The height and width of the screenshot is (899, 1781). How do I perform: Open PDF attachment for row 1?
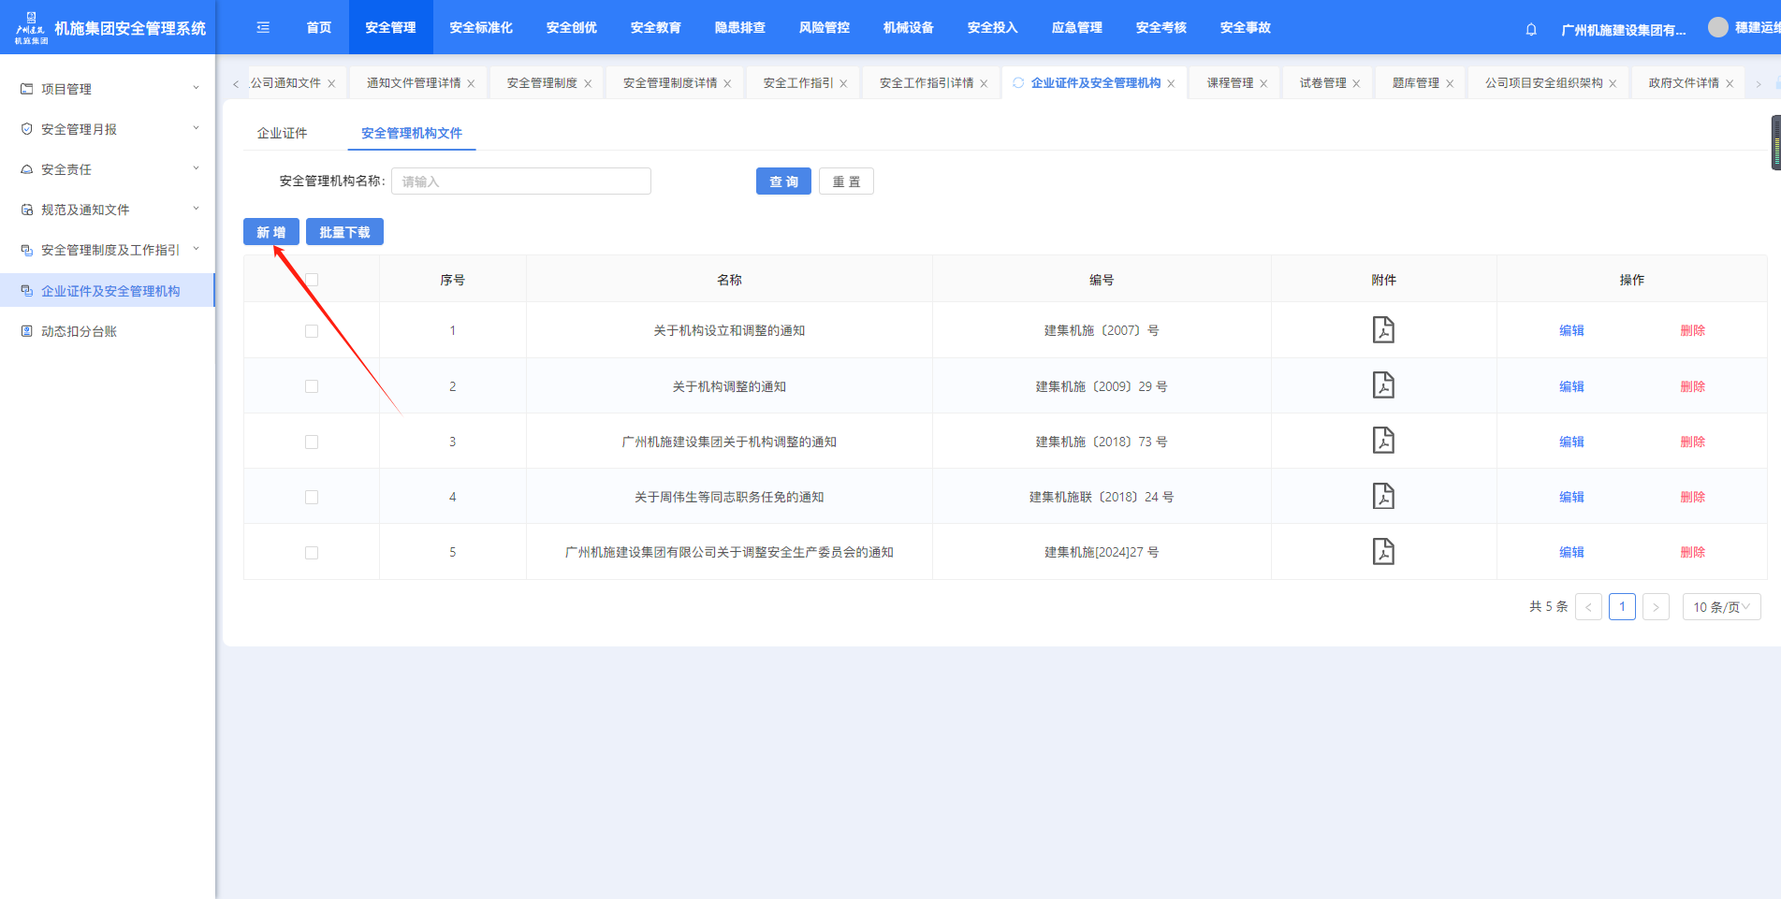pyautogui.click(x=1383, y=330)
